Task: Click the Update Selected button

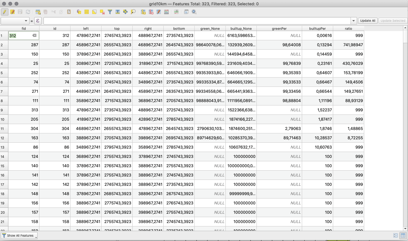Action: click(x=393, y=21)
